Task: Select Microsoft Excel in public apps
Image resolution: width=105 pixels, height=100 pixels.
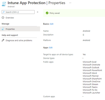Action: (90, 62)
